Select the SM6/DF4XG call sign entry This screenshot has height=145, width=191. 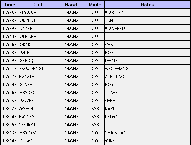point(38,69)
